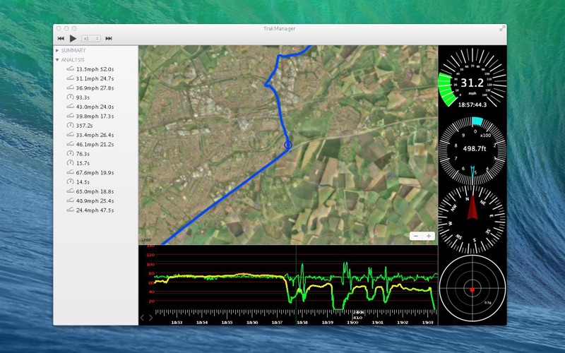Click the g-force radar gauge
565x353 pixels.
pyautogui.click(x=472, y=289)
